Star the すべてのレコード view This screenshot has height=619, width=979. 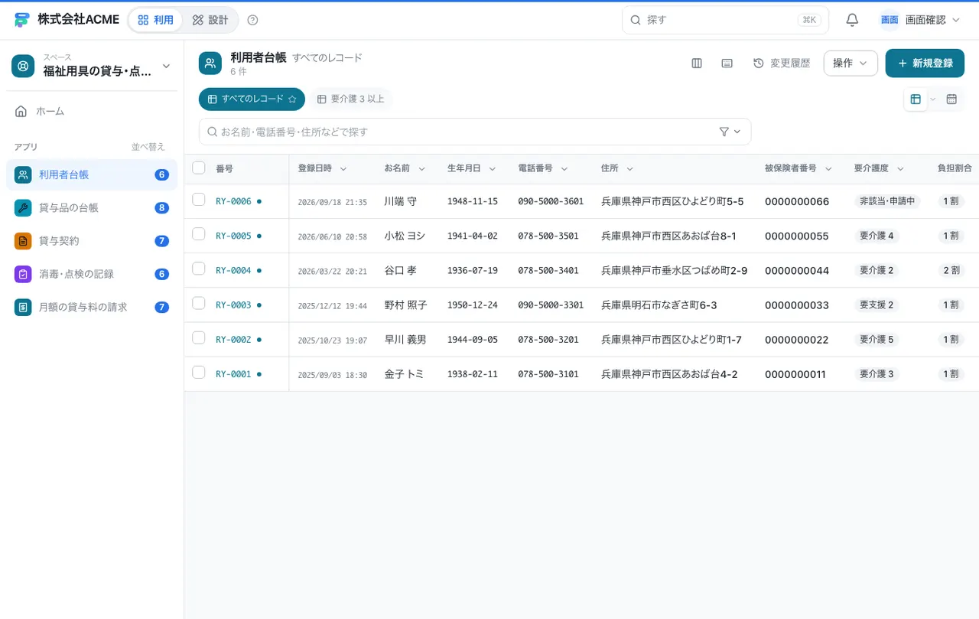click(x=292, y=99)
